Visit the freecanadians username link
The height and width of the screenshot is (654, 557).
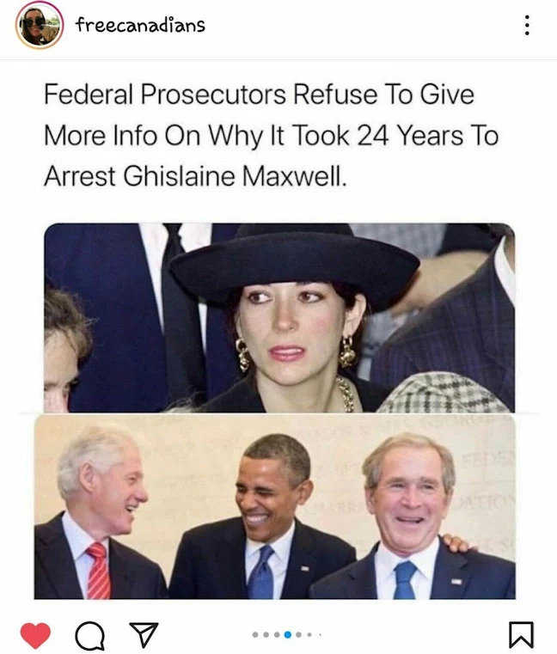140,25
